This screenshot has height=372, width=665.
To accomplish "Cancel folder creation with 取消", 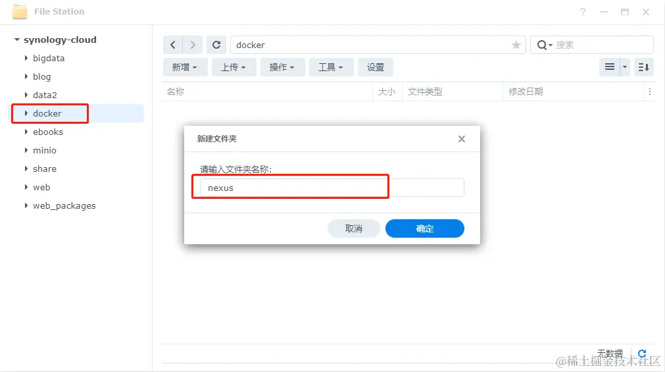I will pyautogui.click(x=354, y=228).
